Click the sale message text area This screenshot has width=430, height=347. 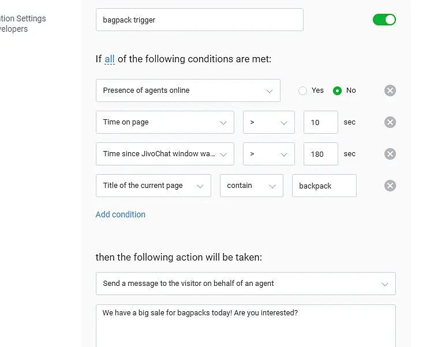[x=245, y=326]
